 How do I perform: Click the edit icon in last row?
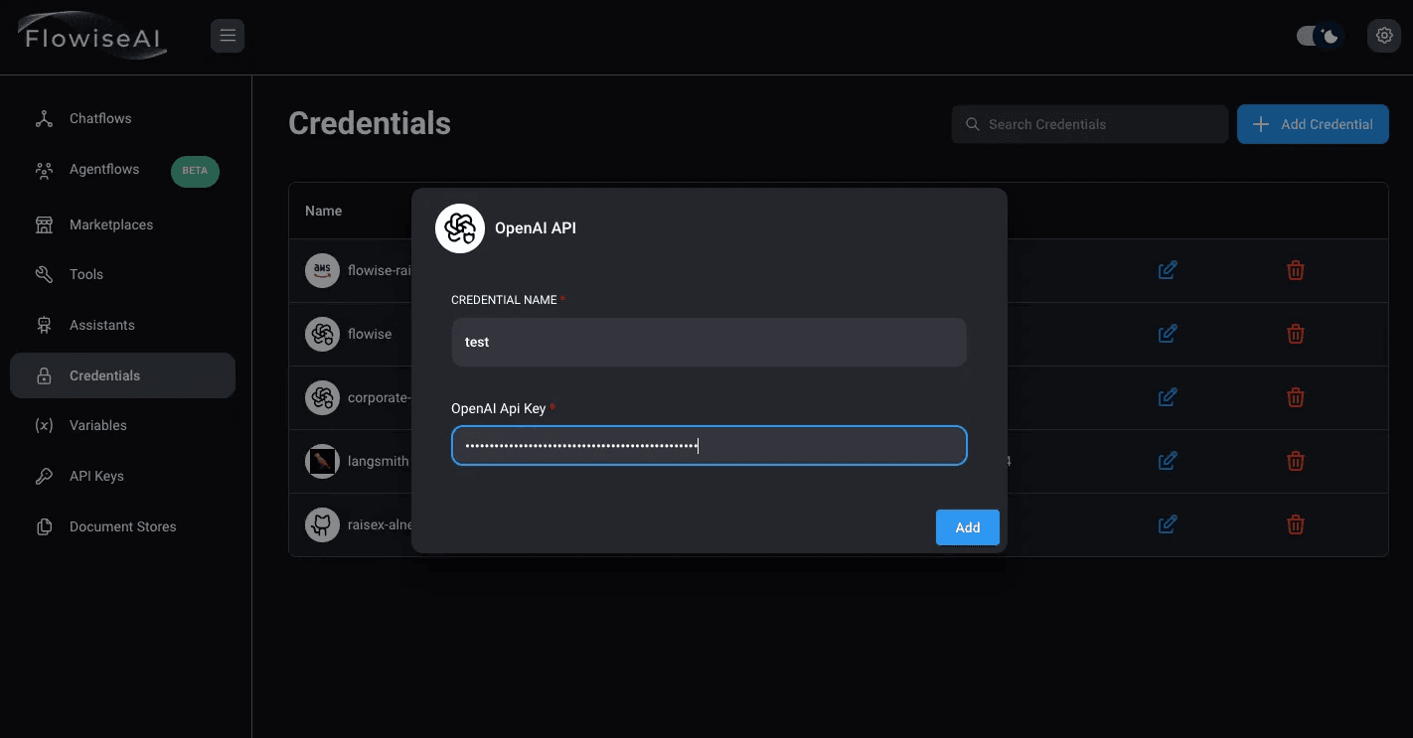coord(1168,524)
